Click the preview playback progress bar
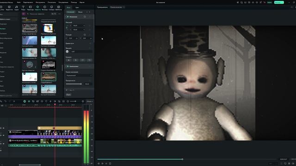 (187, 159)
